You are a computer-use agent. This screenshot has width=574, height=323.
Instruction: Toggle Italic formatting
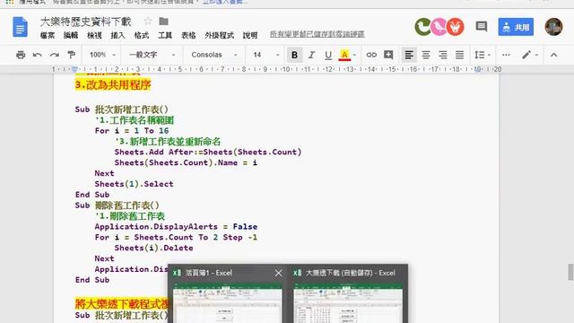click(x=311, y=55)
